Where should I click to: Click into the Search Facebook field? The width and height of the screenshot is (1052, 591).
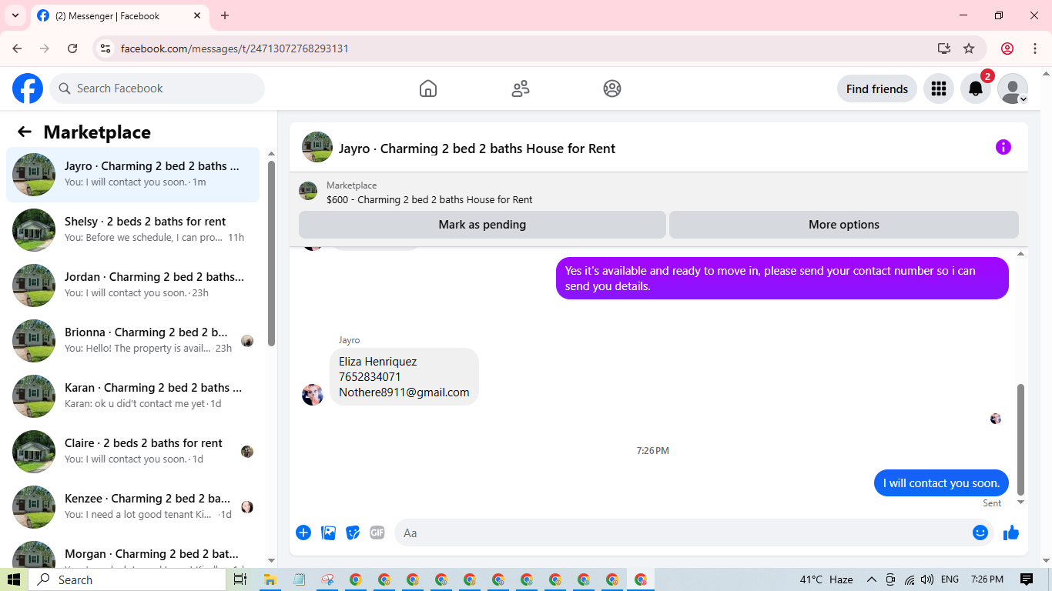click(x=157, y=88)
